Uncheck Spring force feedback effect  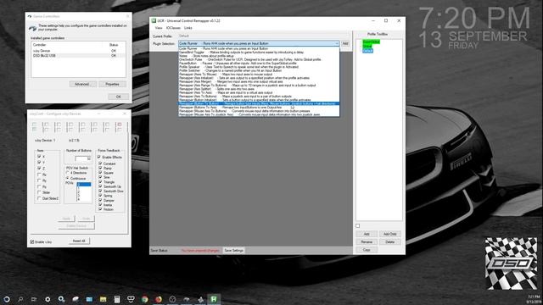click(100, 196)
